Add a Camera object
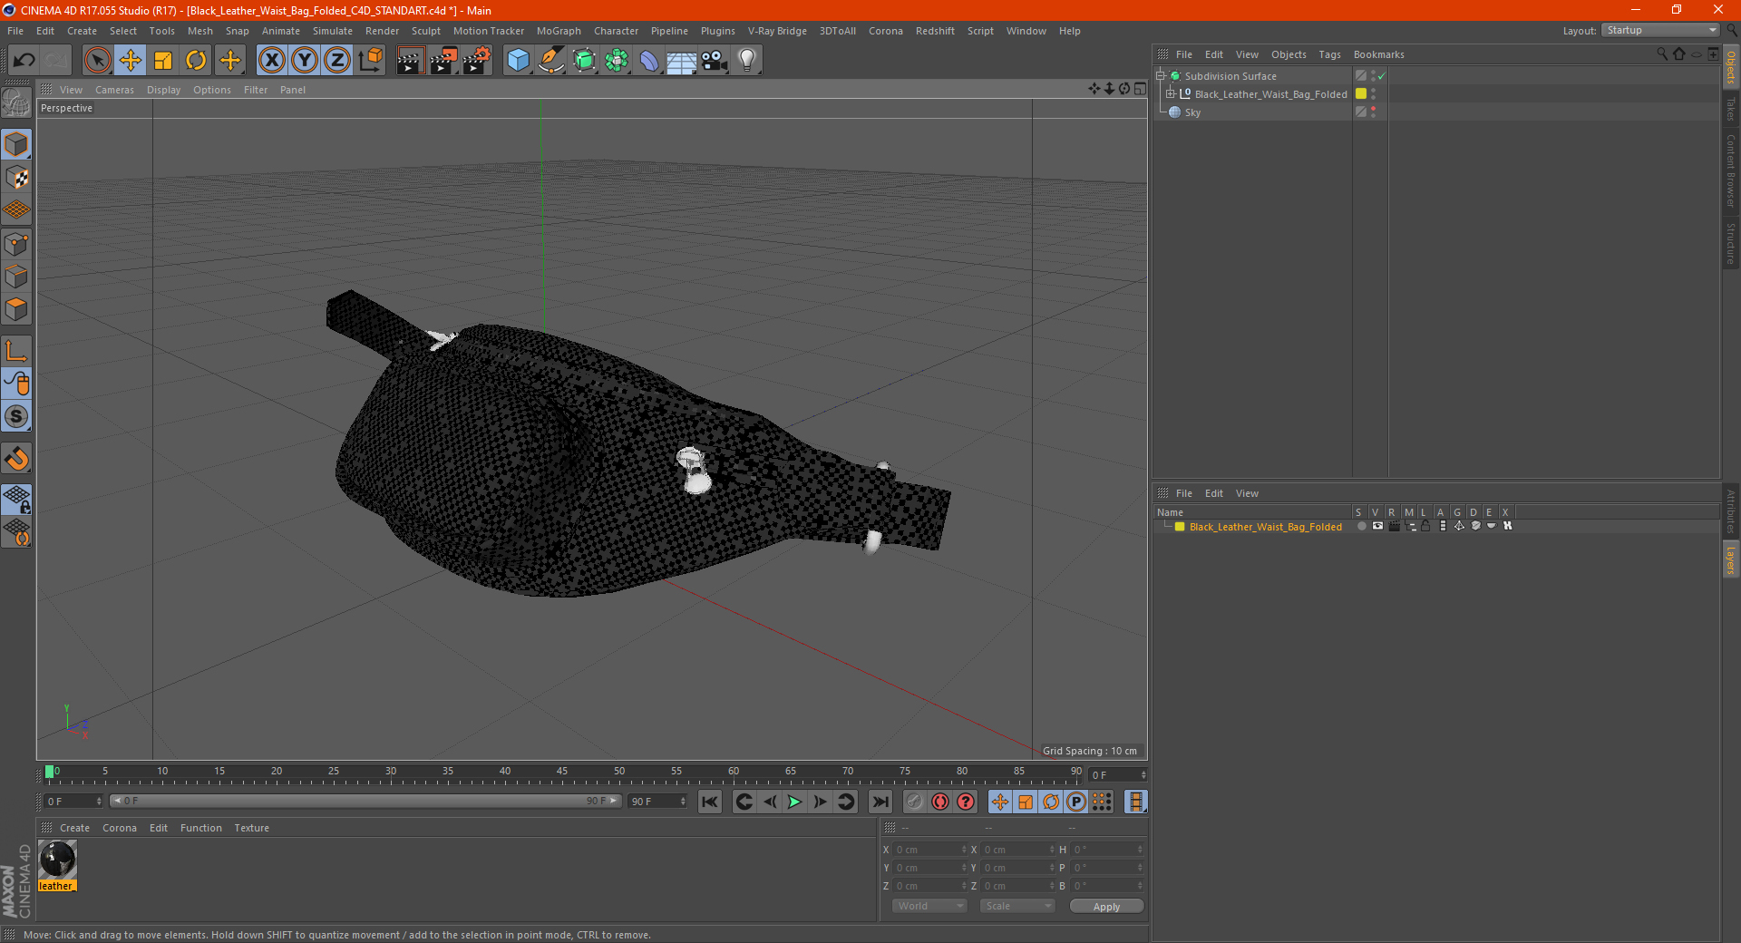The height and width of the screenshot is (943, 1741). point(715,61)
